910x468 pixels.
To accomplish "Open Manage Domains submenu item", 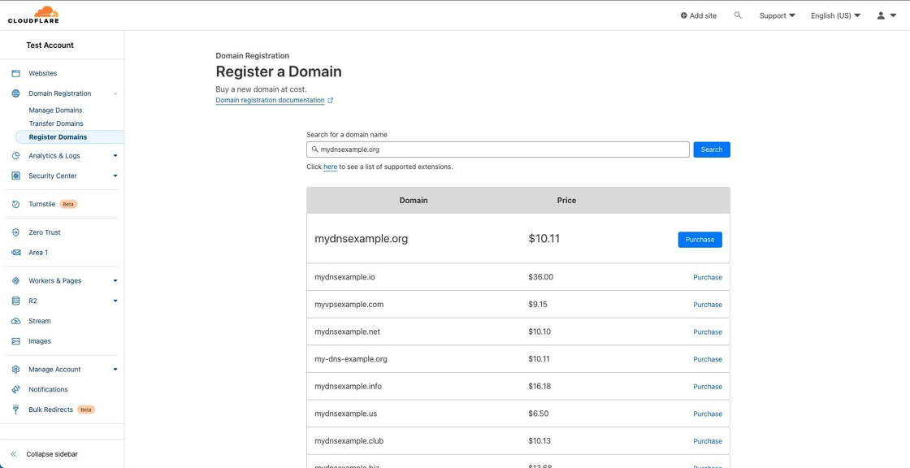I will tap(56, 110).
